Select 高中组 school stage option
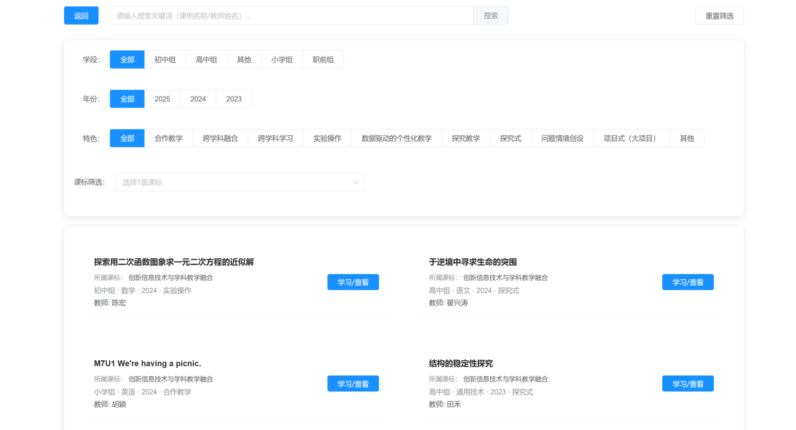This screenshot has height=430, width=796. click(x=206, y=59)
